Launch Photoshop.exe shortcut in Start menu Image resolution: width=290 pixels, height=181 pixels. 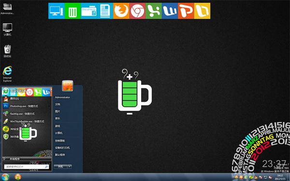(27, 106)
